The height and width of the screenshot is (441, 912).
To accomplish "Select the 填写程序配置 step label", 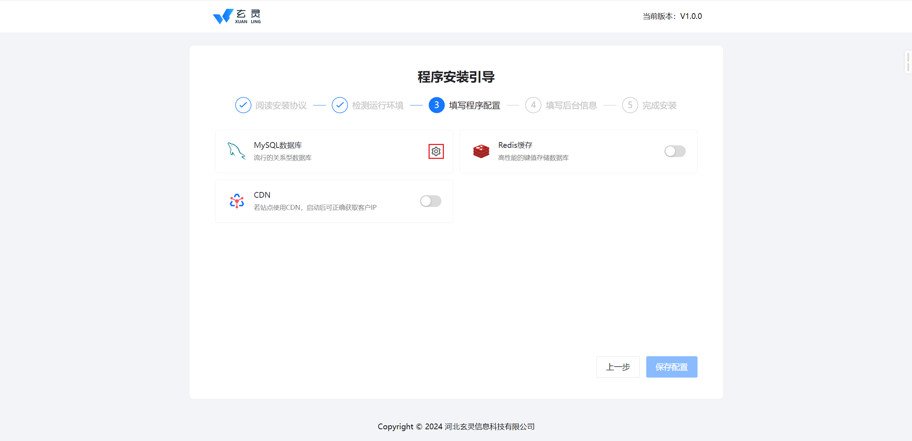I will 475,105.
